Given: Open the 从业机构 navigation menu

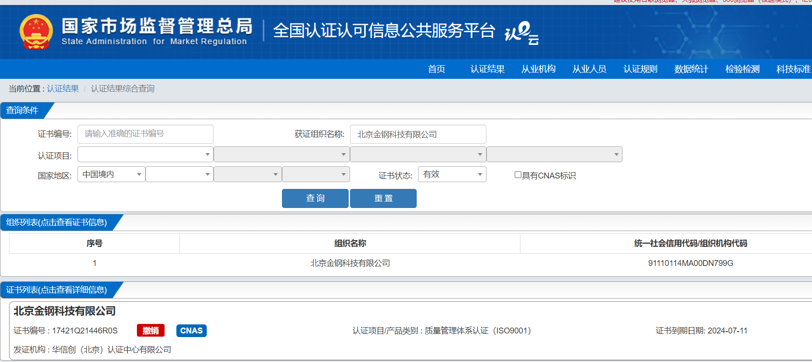Looking at the screenshot, I should (539, 69).
